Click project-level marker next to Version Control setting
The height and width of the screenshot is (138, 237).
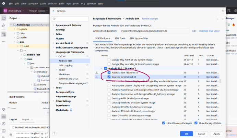(x=87, y=43)
